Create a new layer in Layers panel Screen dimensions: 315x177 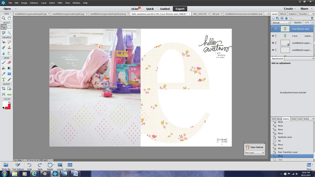273,18
